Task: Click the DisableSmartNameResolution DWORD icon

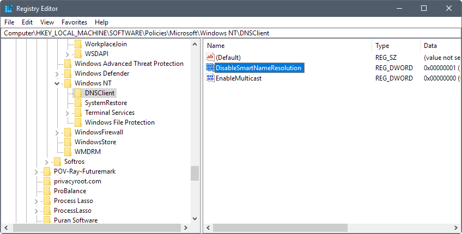Action: (x=210, y=67)
